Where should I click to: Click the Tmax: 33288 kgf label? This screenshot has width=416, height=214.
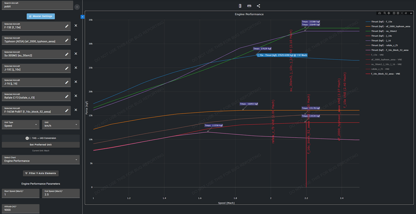click(311, 22)
